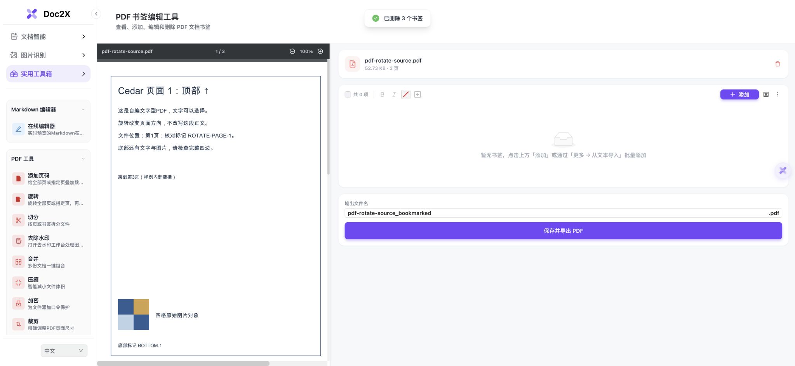Zoom in the PDF preview
The width and height of the screenshot is (795, 366).
pyautogui.click(x=320, y=51)
